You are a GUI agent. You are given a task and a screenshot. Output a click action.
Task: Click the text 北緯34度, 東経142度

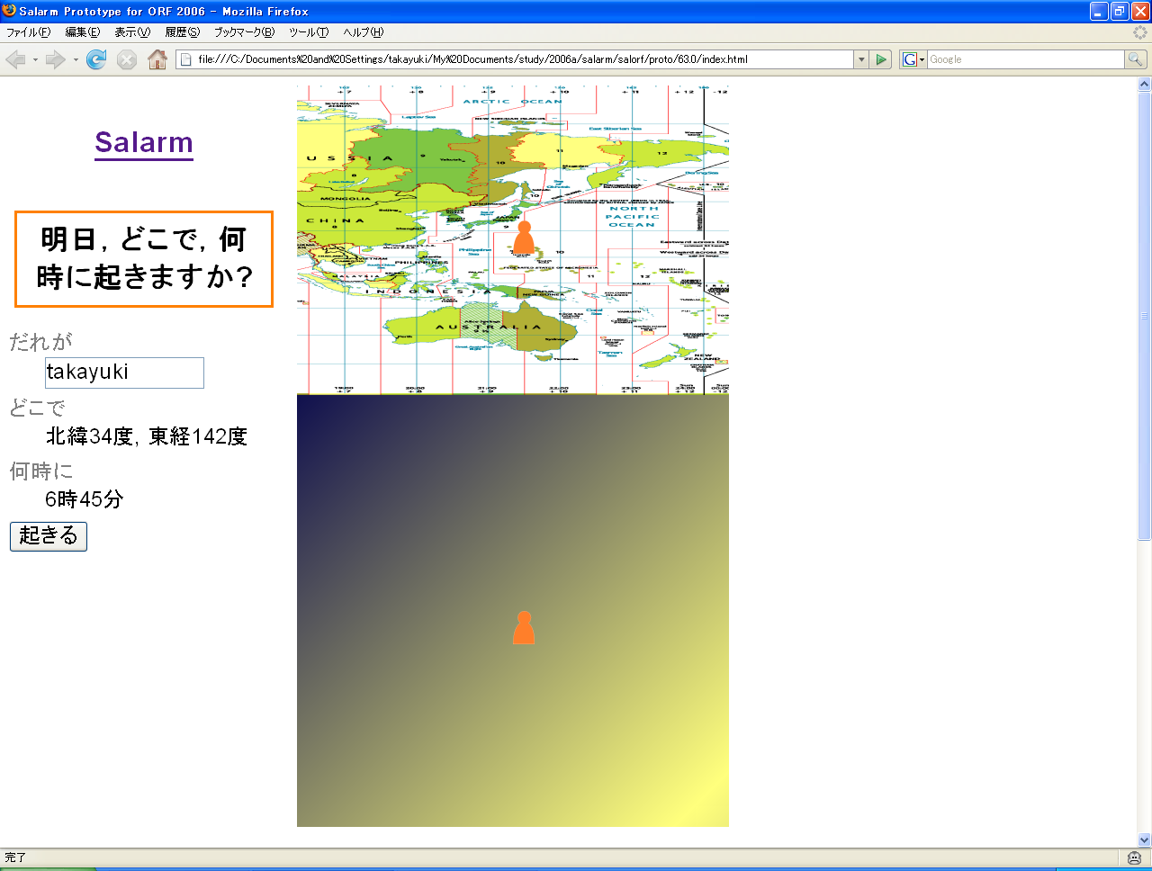click(x=147, y=436)
